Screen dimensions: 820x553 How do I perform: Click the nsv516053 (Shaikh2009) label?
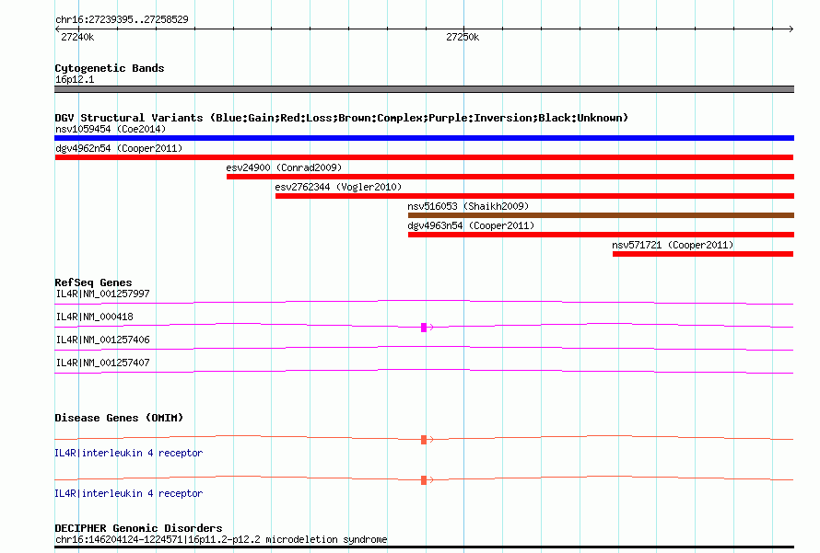click(x=468, y=206)
